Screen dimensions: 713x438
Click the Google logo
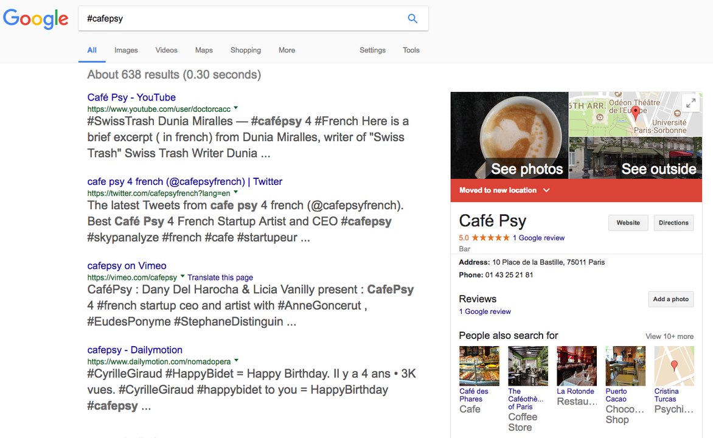[x=36, y=19]
